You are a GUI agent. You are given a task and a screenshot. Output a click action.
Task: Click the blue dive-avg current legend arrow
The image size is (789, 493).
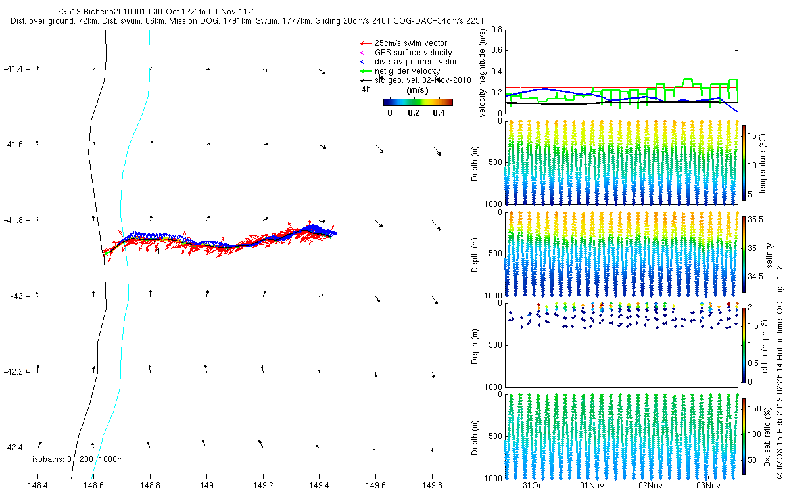click(x=365, y=61)
